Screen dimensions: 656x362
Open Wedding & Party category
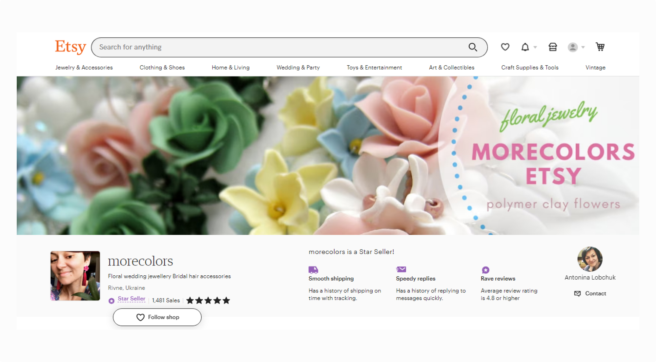tap(298, 67)
